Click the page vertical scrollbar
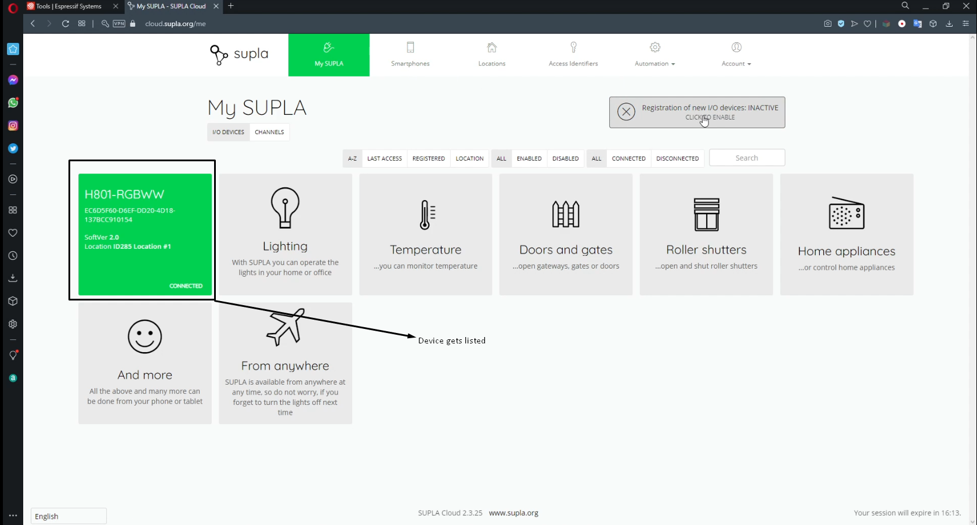 click(x=973, y=279)
